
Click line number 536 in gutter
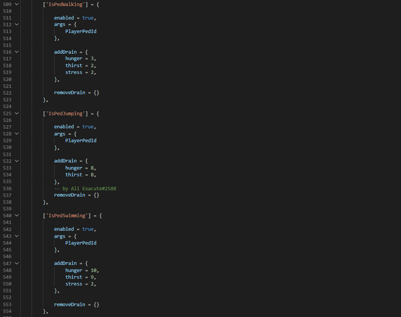7,189
